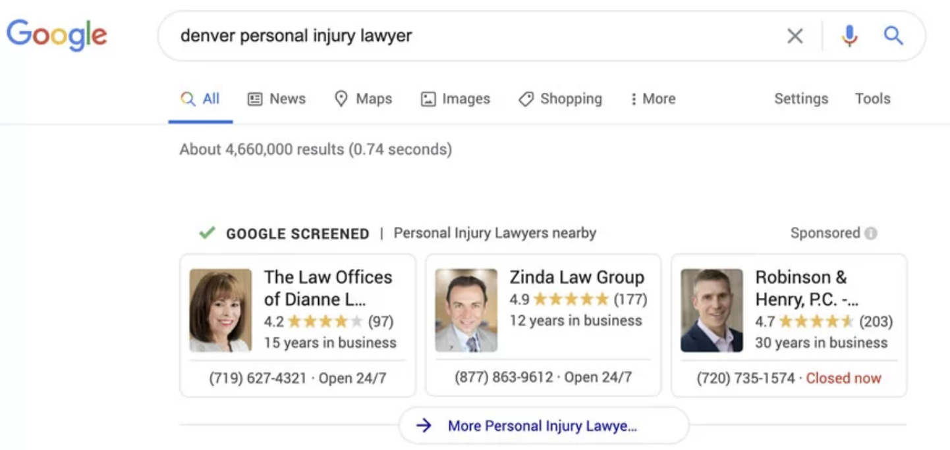This screenshot has height=450, width=950.
Task: Switch to the Maps tab
Action: (x=363, y=99)
